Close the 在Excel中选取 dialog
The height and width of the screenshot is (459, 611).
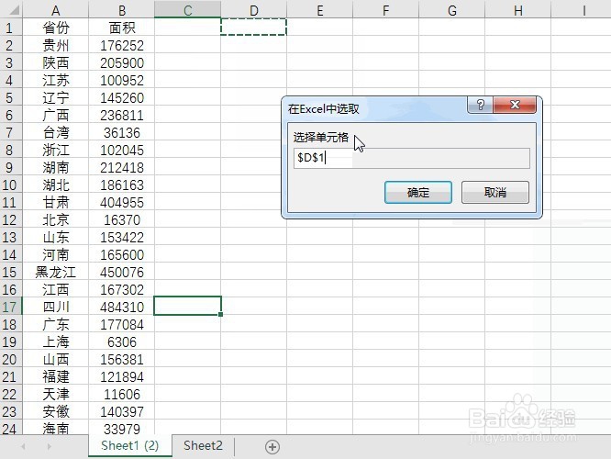point(515,105)
